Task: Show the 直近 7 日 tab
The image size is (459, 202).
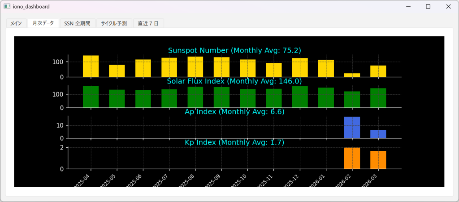Action: coord(148,23)
